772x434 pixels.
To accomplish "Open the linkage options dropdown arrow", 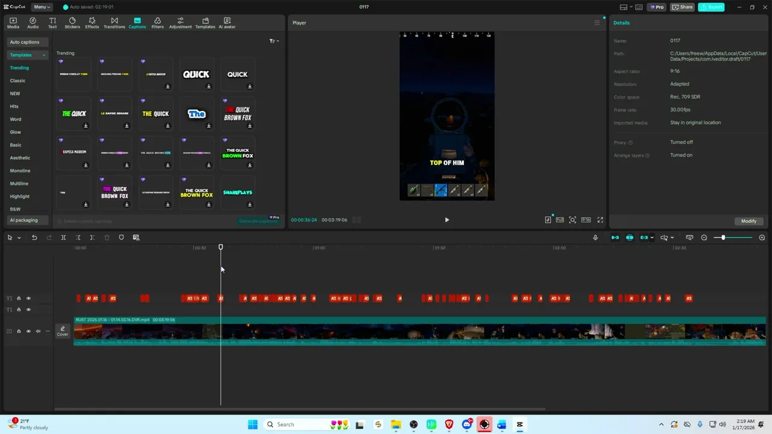I will (652, 237).
